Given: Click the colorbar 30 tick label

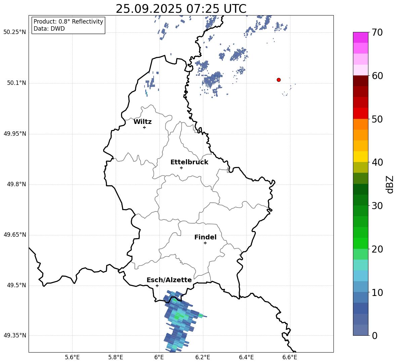Looking at the screenshot, I should (x=377, y=206).
